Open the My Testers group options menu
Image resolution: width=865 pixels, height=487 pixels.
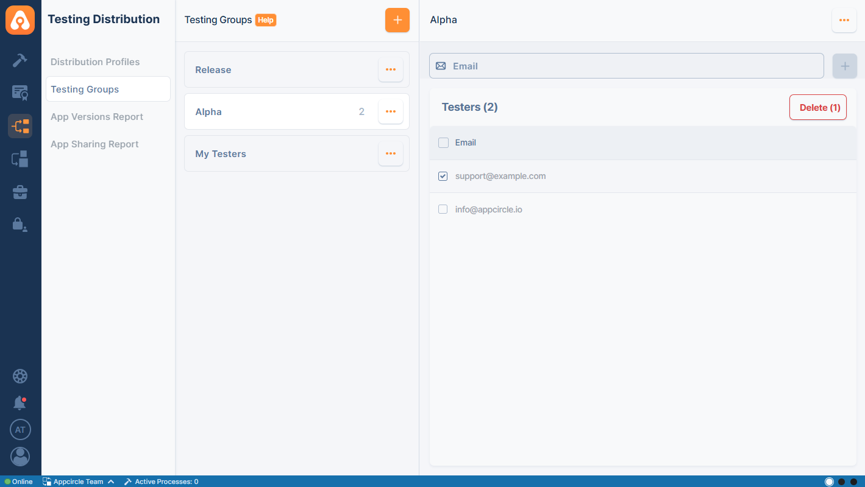[391, 153]
